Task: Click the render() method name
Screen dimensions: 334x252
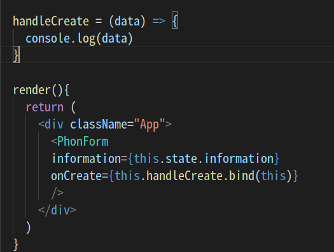Action: [32, 90]
